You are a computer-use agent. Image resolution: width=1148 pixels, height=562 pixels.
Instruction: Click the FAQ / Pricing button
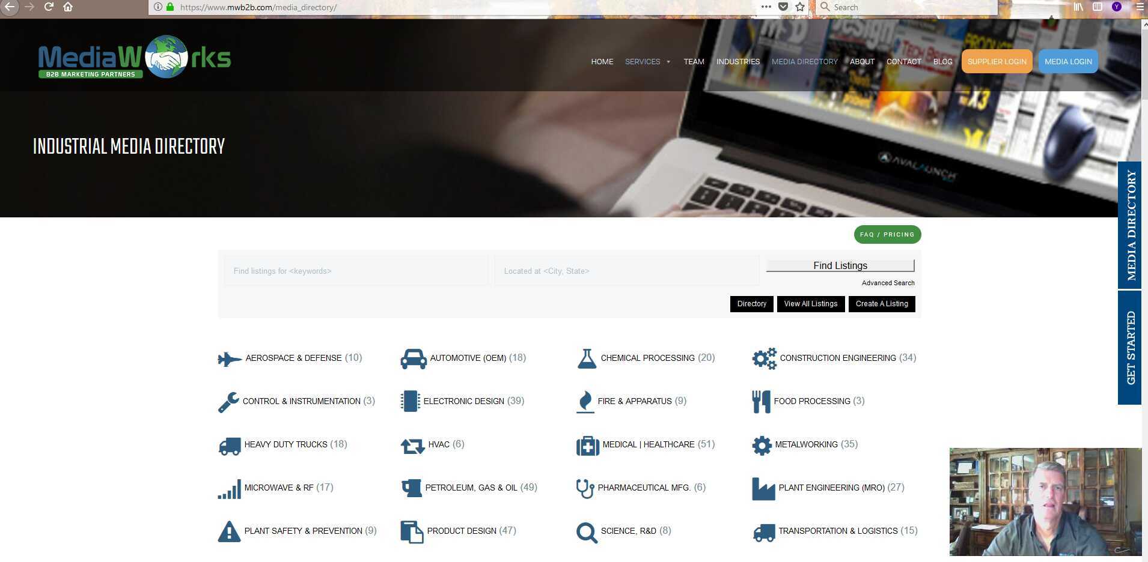point(887,235)
